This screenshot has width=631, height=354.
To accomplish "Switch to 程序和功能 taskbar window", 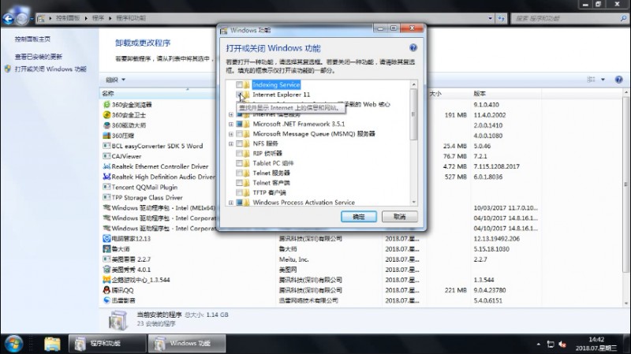I will click(107, 344).
